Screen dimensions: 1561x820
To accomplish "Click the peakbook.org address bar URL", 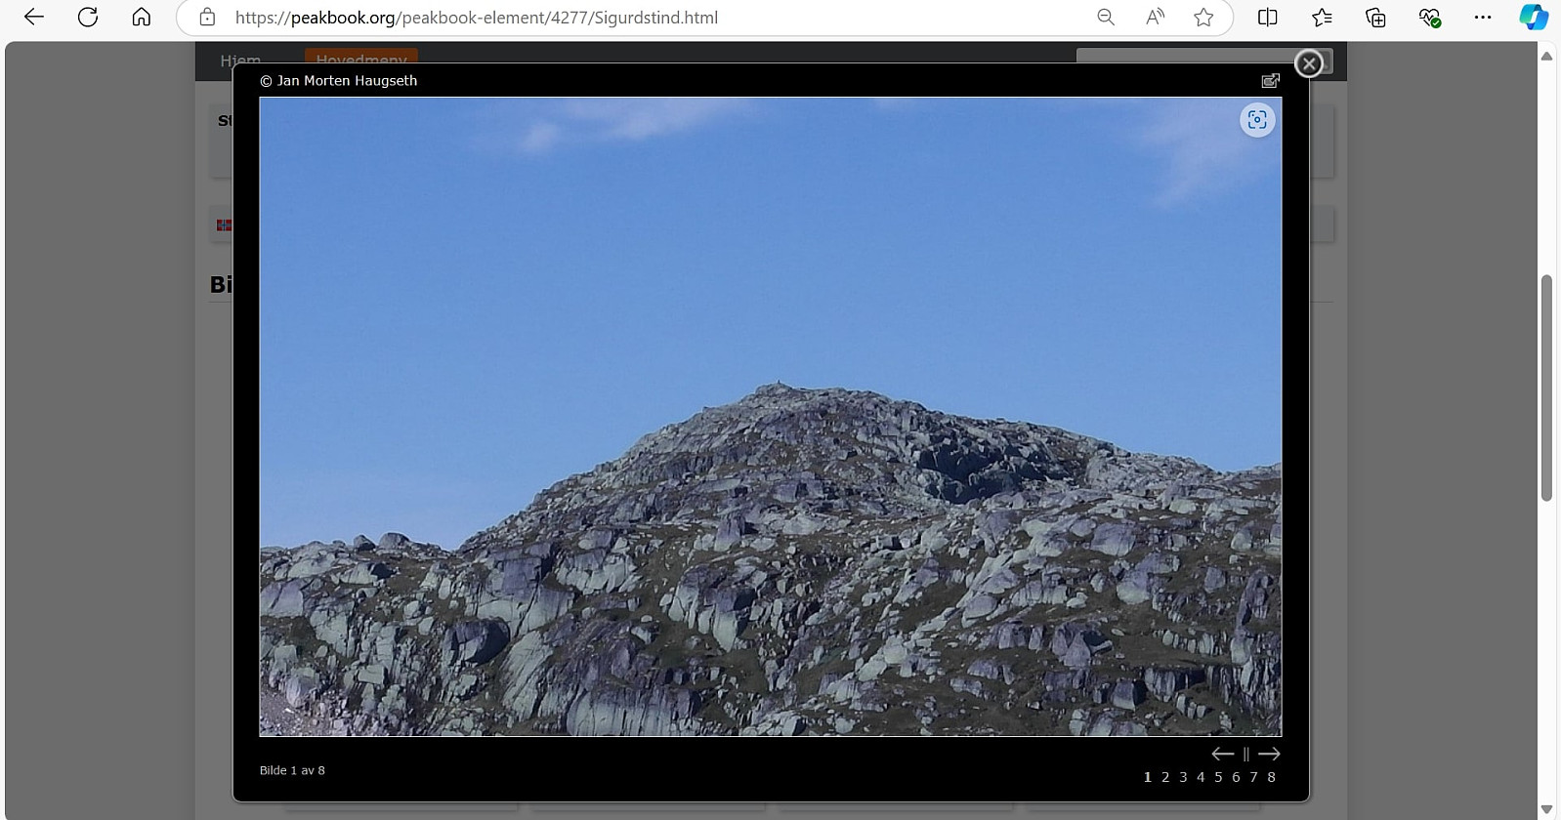I will pos(477,18).
